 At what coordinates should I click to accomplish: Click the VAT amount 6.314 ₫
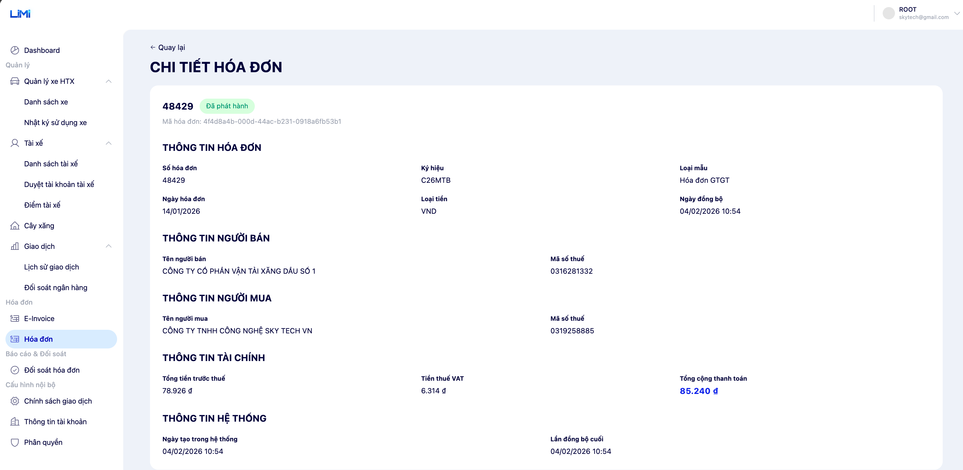pos(433,391)
